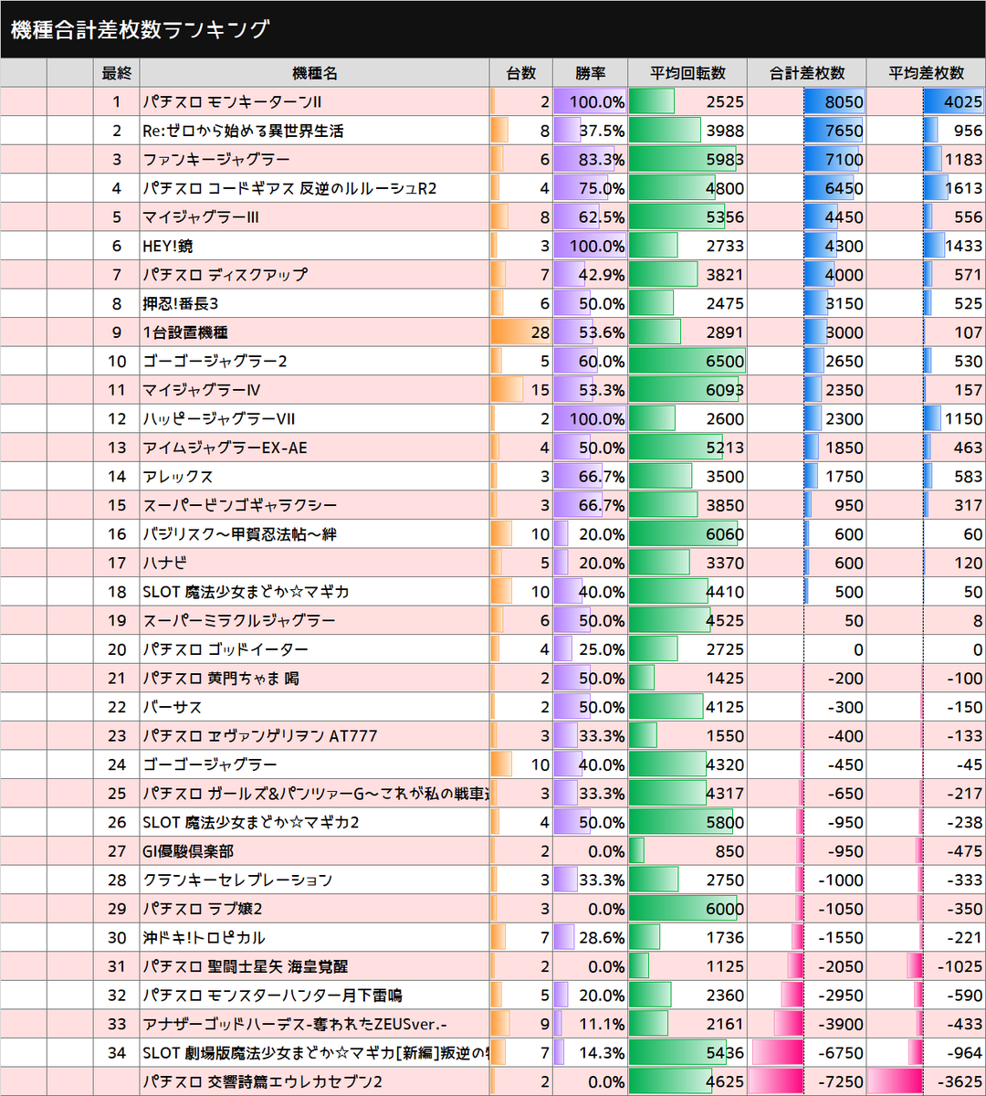Select 押忍!番長3 machine name

pyautogui.click(x=181, y=303)
